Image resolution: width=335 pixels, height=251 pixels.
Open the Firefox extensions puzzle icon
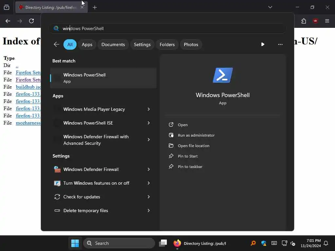(304, 21)
